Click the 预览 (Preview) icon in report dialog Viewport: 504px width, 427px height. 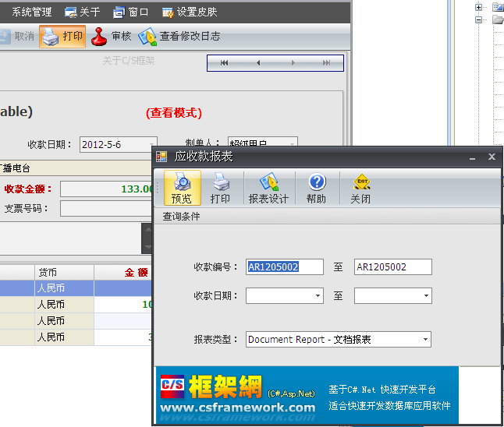click(182, 188)
